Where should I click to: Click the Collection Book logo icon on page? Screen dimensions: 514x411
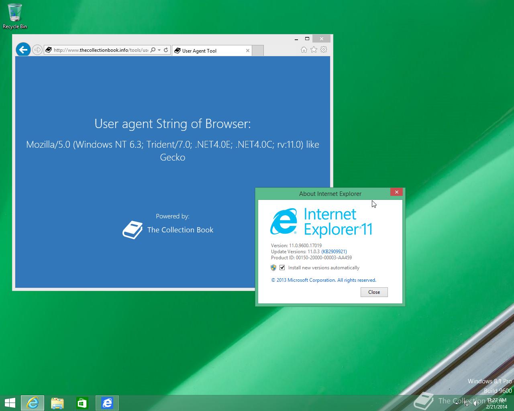point(133,230)
